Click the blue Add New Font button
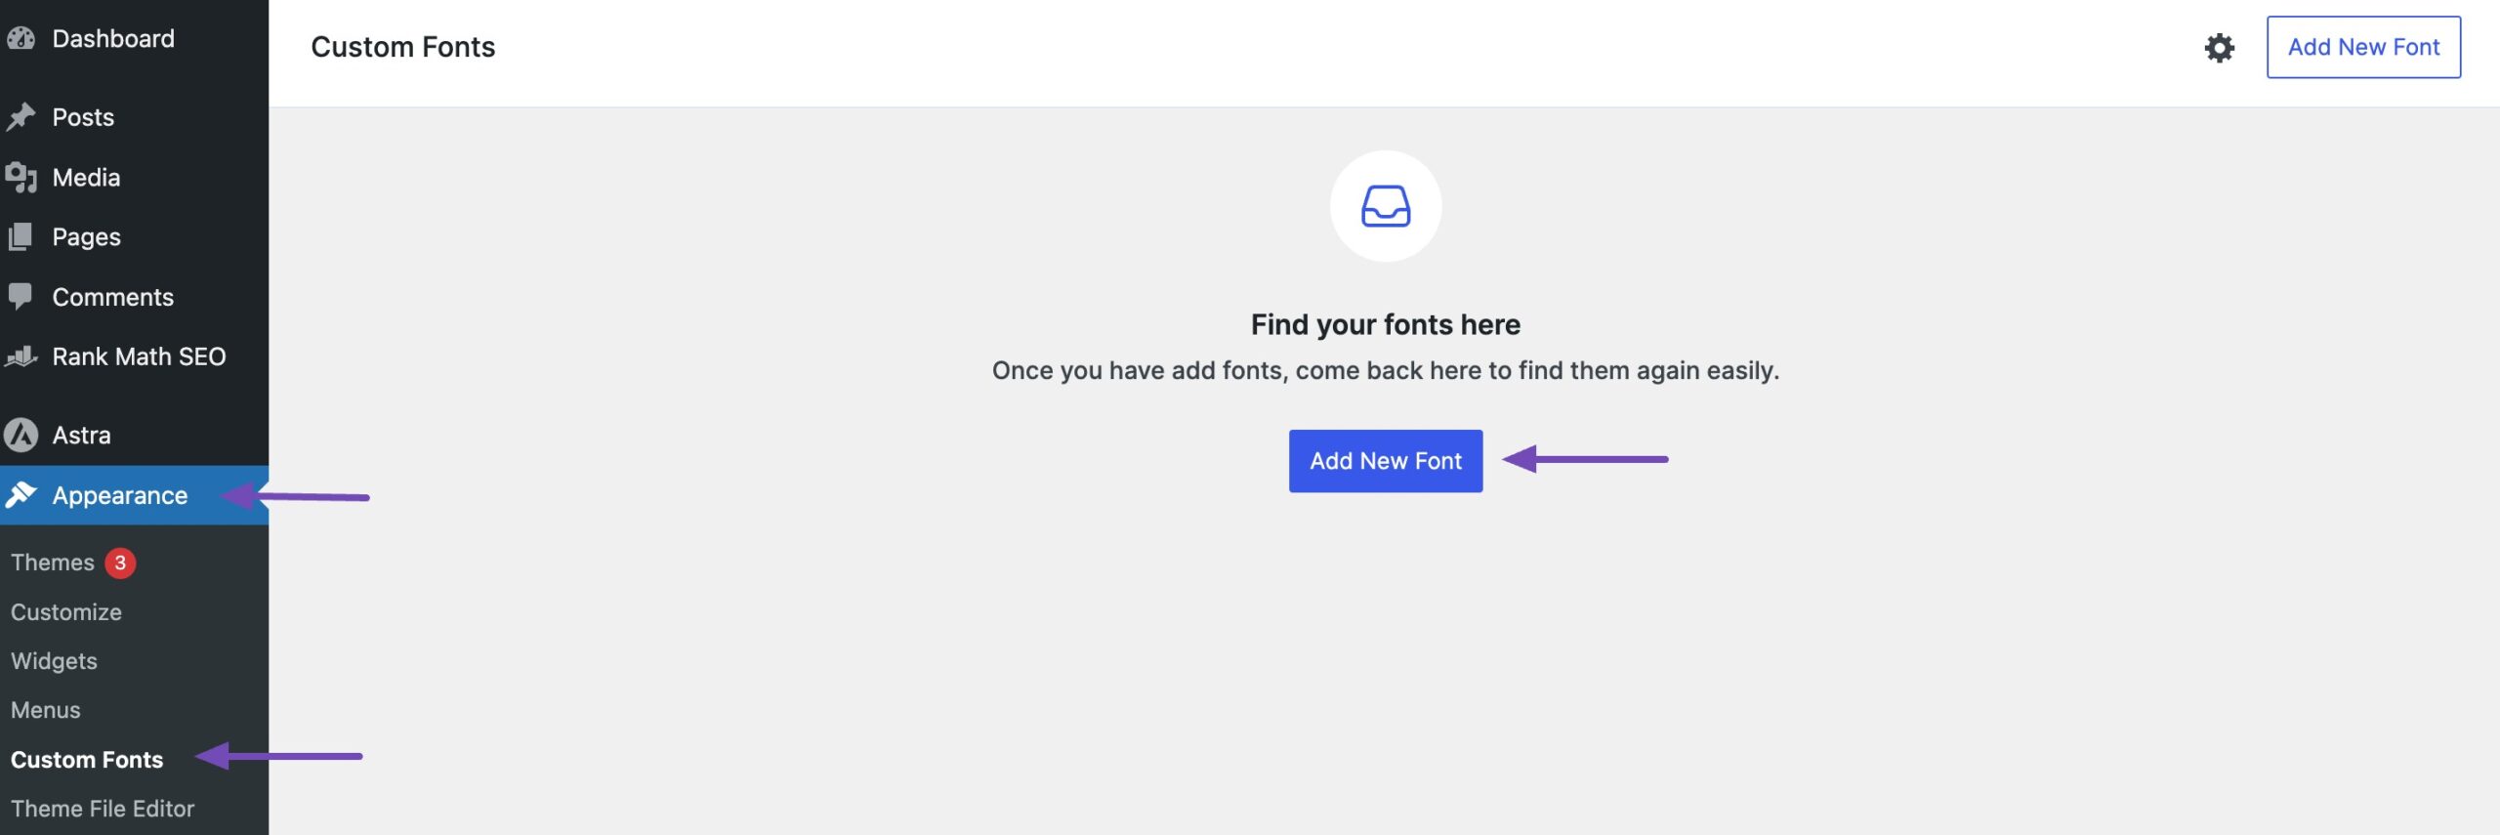The height and width of the screenshot is (835, 2500). coord(1385,461)
